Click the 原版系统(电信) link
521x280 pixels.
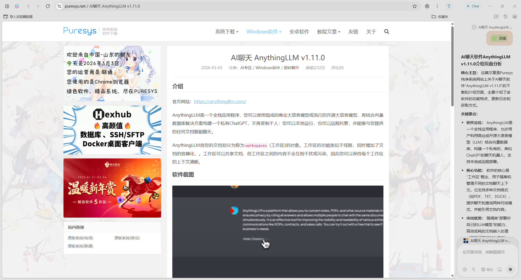pyautogui.click(x=80, y=238)
